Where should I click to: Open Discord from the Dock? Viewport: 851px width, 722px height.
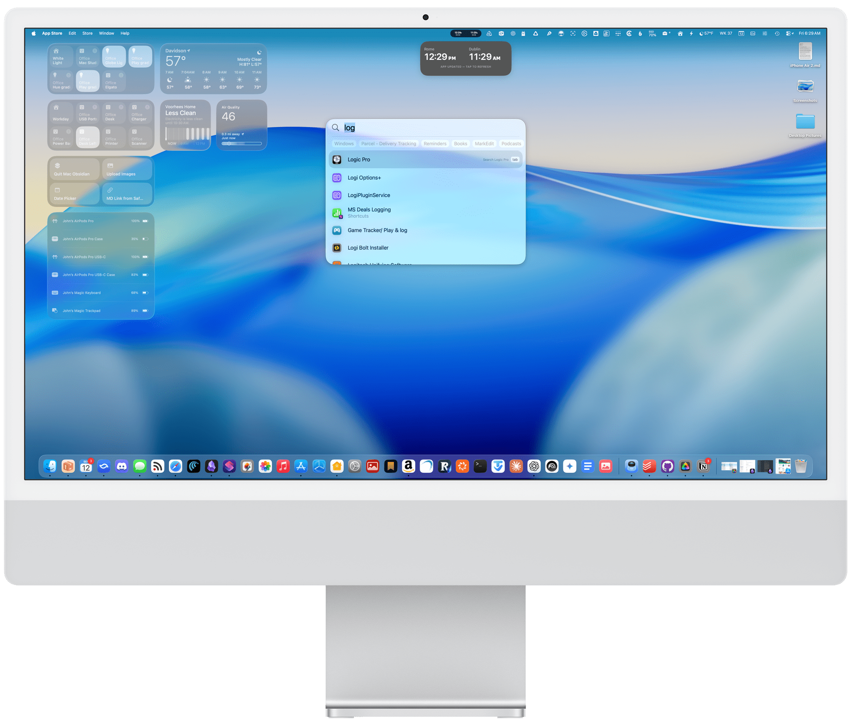[x=122, y=466]
